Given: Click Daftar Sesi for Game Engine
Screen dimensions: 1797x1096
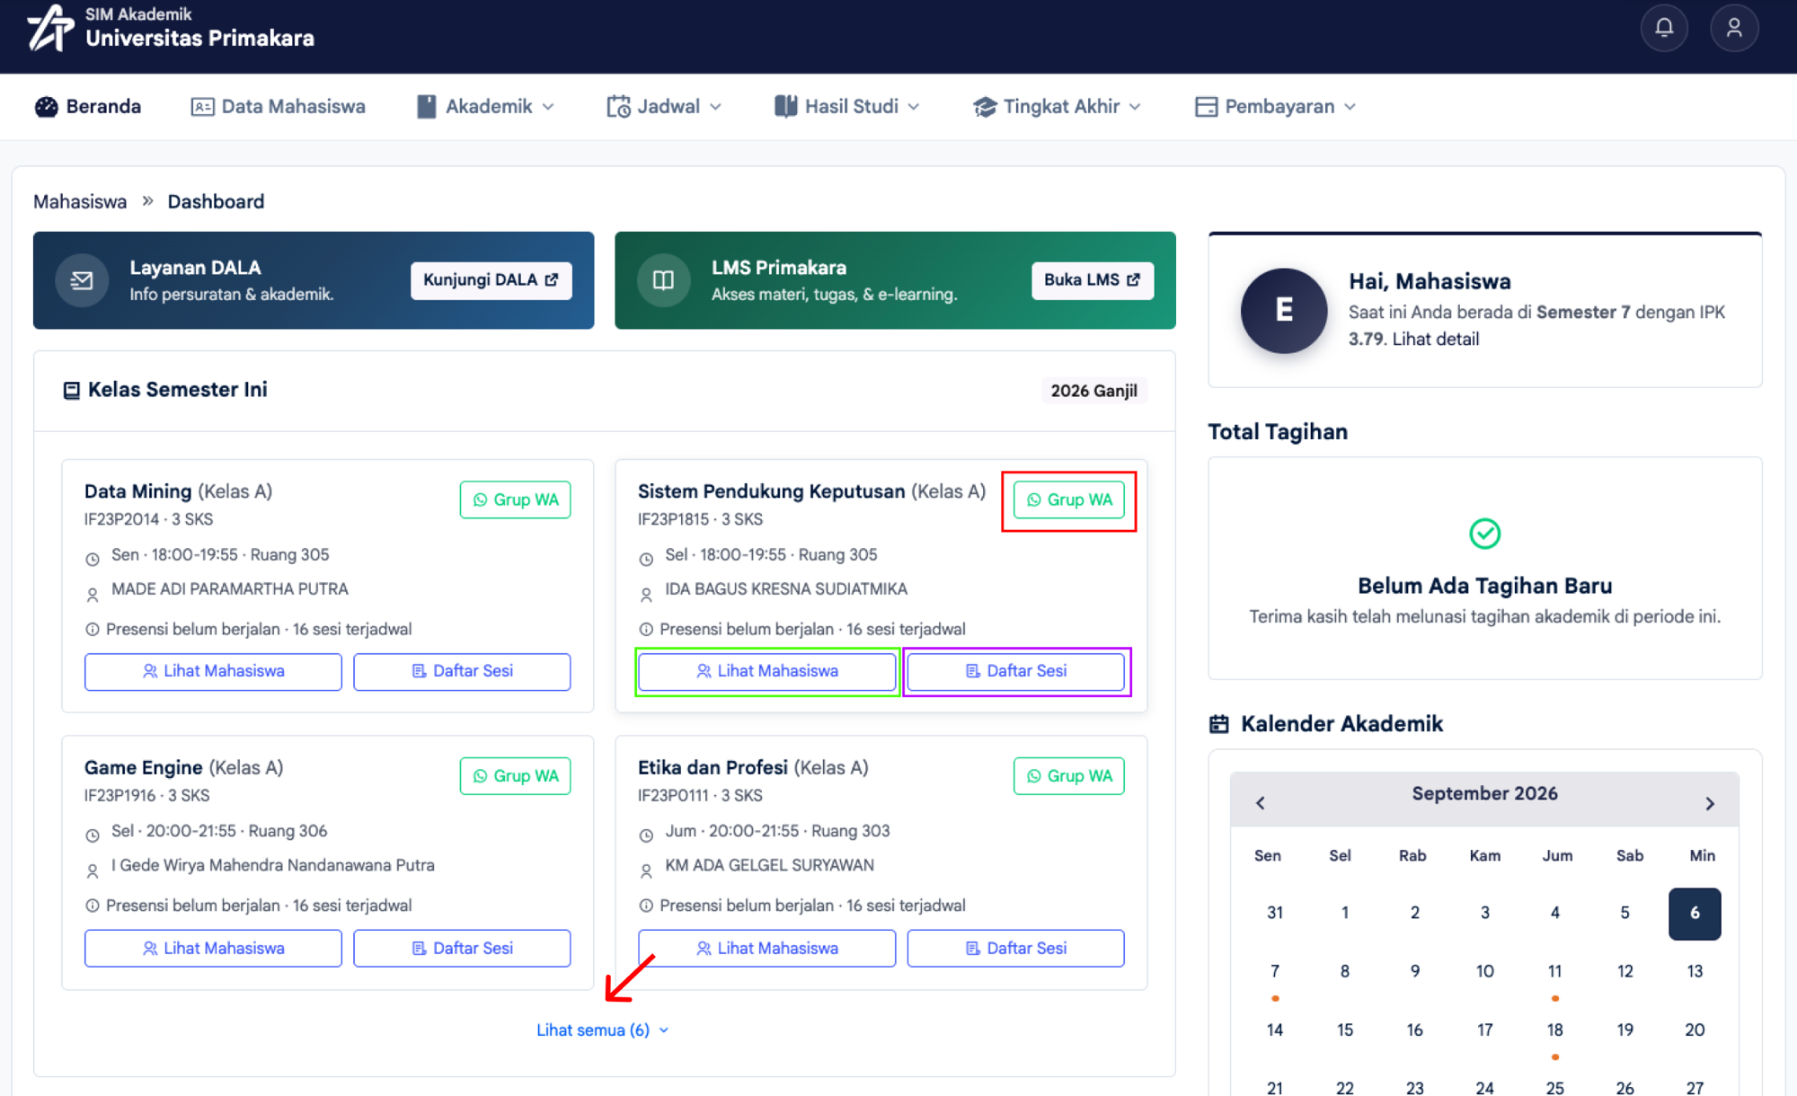Looking at the screenshot, I should 462,949.
